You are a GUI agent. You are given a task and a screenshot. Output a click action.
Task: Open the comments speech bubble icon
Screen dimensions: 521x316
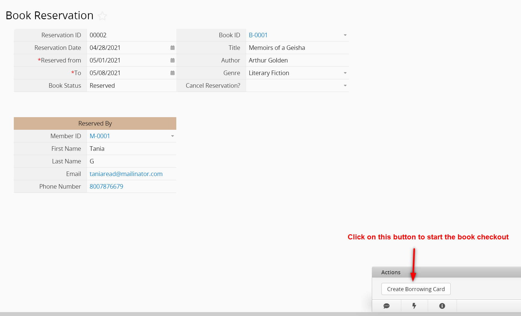click(387, 306)
